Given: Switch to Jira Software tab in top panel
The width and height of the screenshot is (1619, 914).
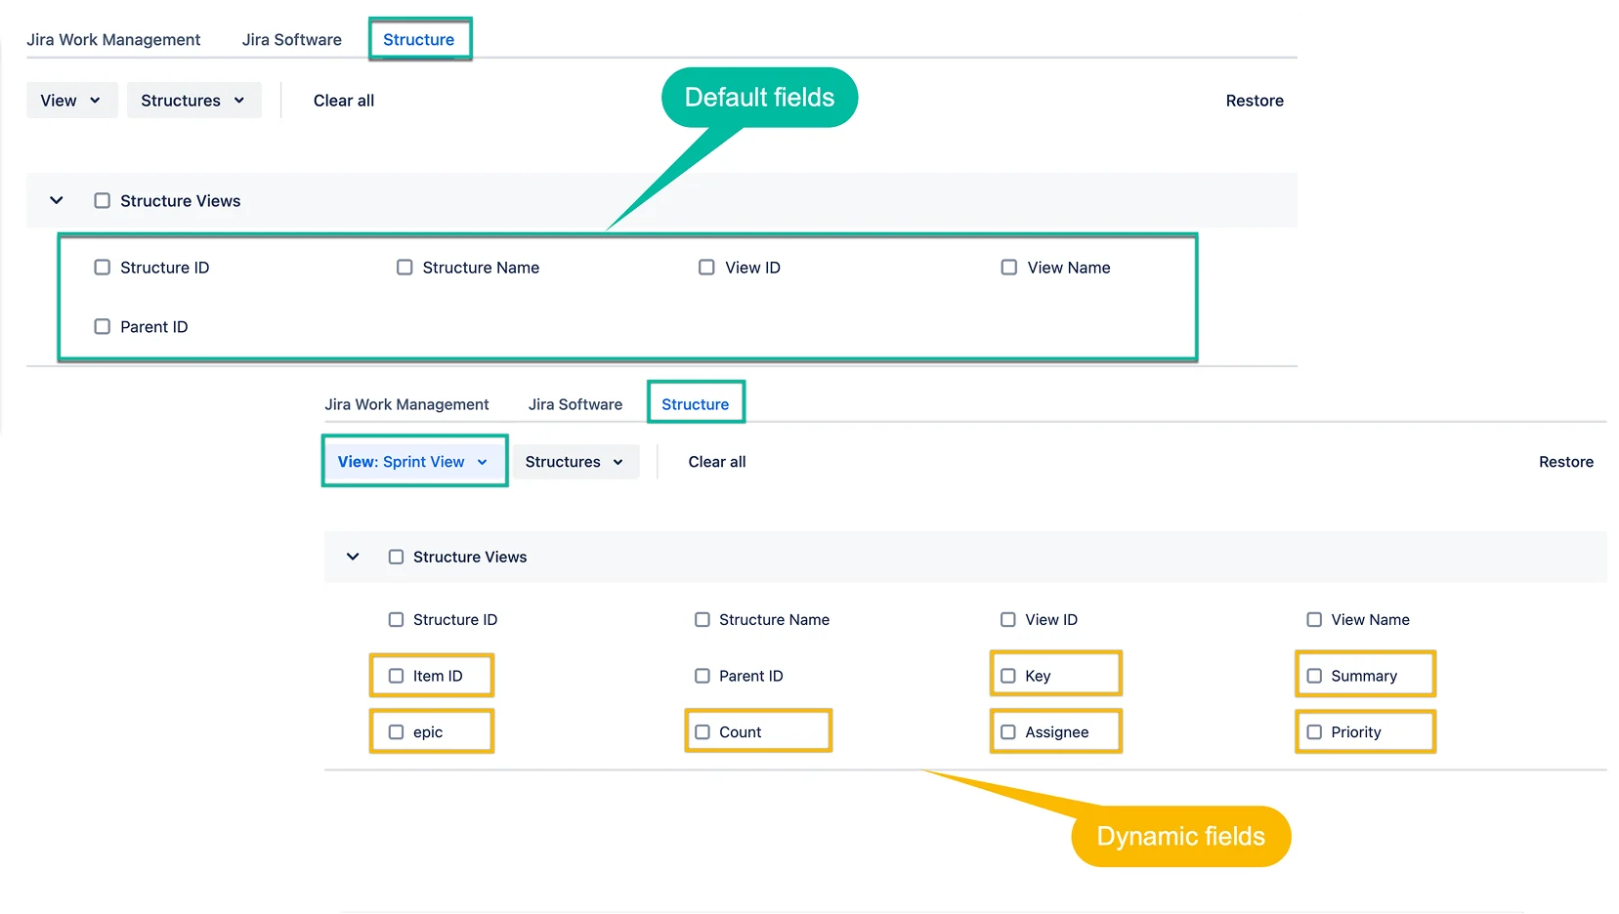Looking at the screenshot, I should [x=291, y=40].
